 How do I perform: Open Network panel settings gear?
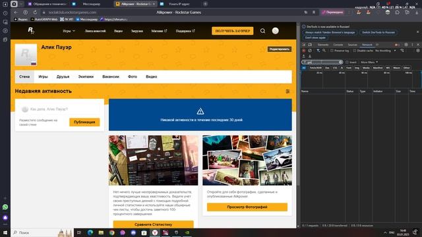coord(418,51)
